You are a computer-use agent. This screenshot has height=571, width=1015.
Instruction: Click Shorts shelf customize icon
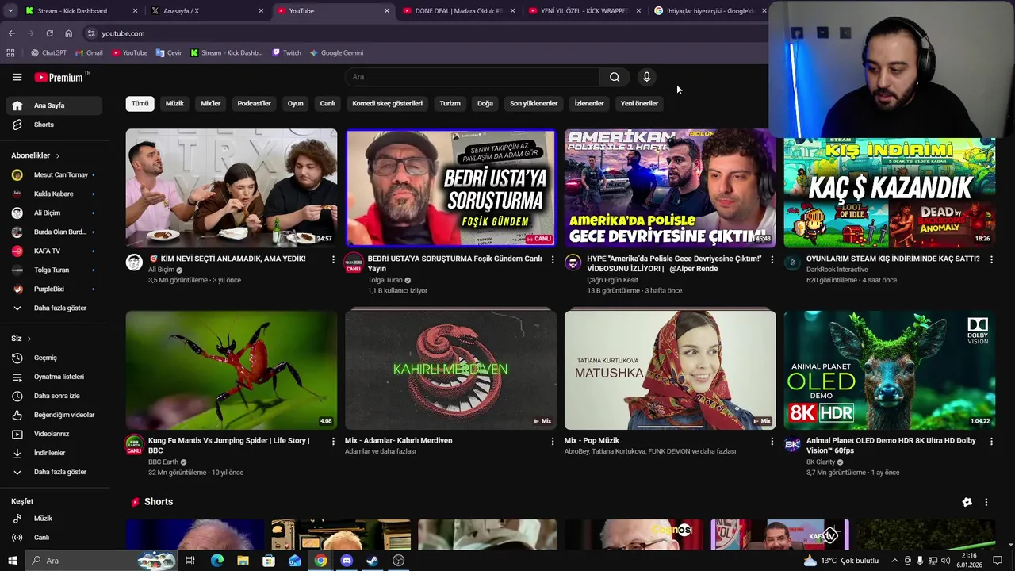[x=967, y=502]
